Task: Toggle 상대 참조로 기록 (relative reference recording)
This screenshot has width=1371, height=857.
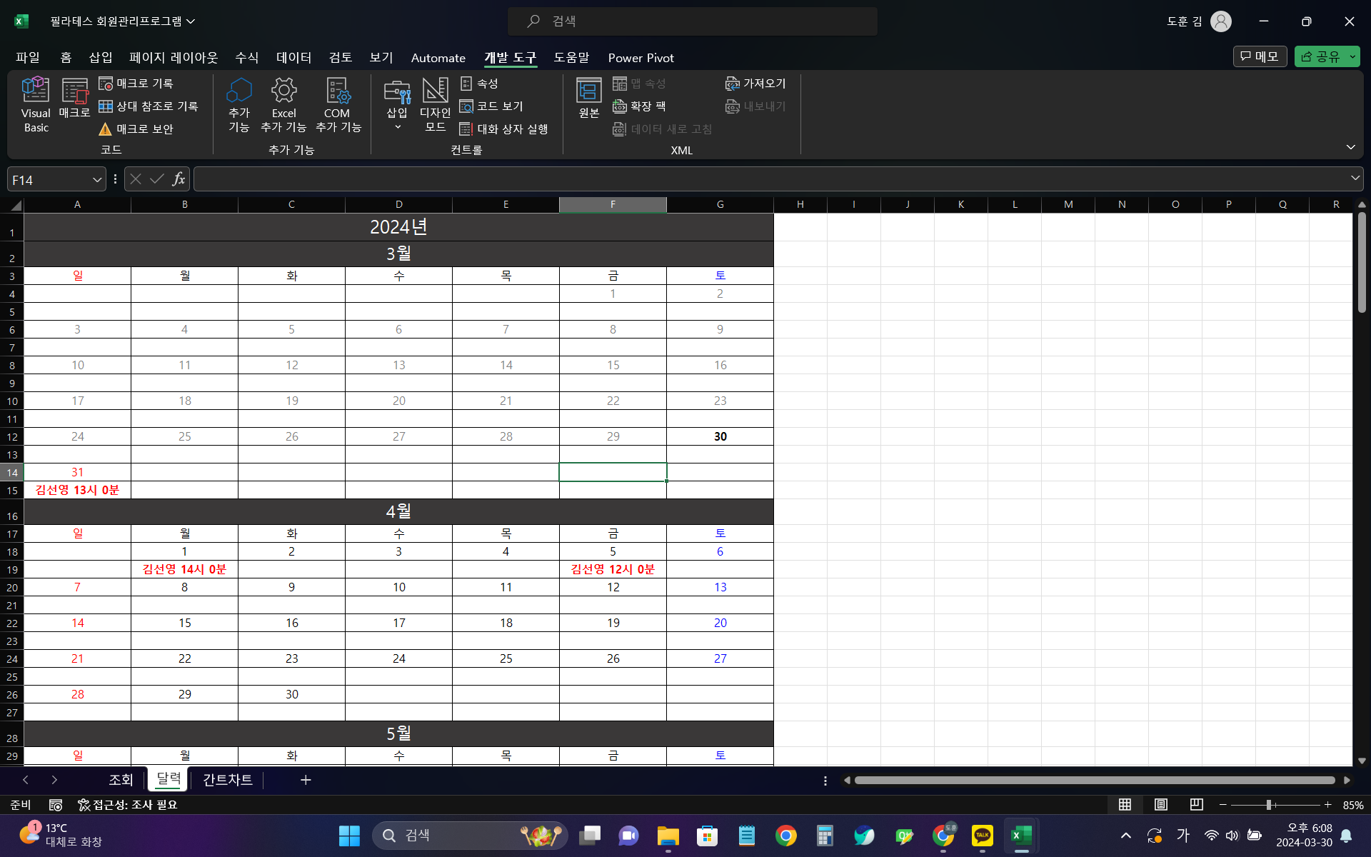Action: coord(149,106)
